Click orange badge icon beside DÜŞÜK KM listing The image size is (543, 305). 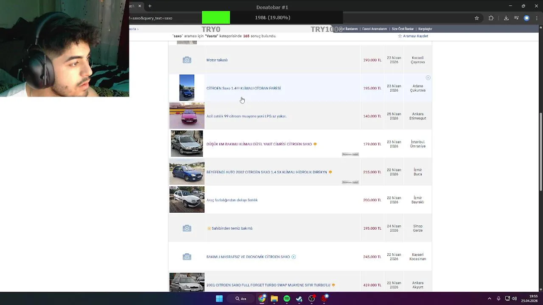pos(315,144)
